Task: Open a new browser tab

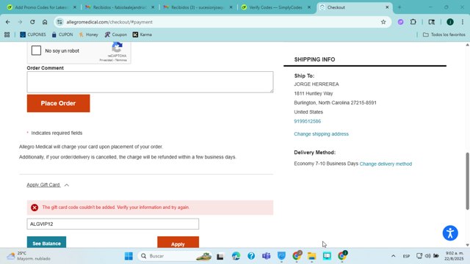Action: pos(399,7)
